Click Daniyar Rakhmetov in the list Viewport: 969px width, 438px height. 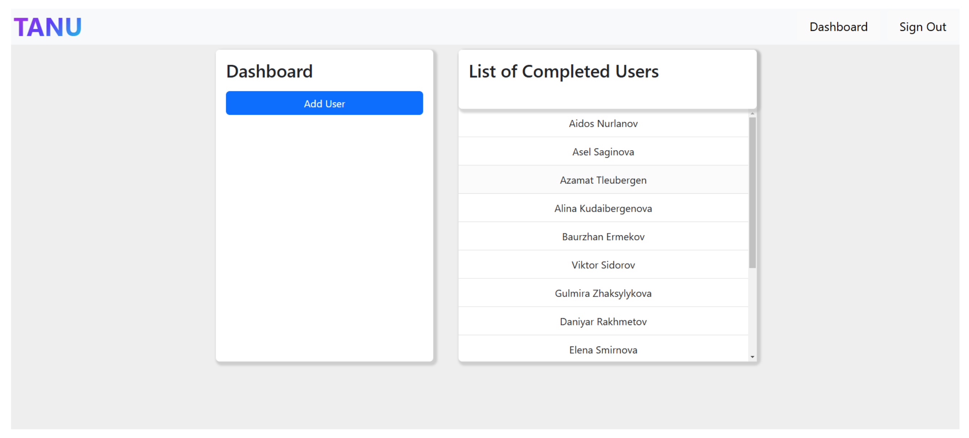603,322
